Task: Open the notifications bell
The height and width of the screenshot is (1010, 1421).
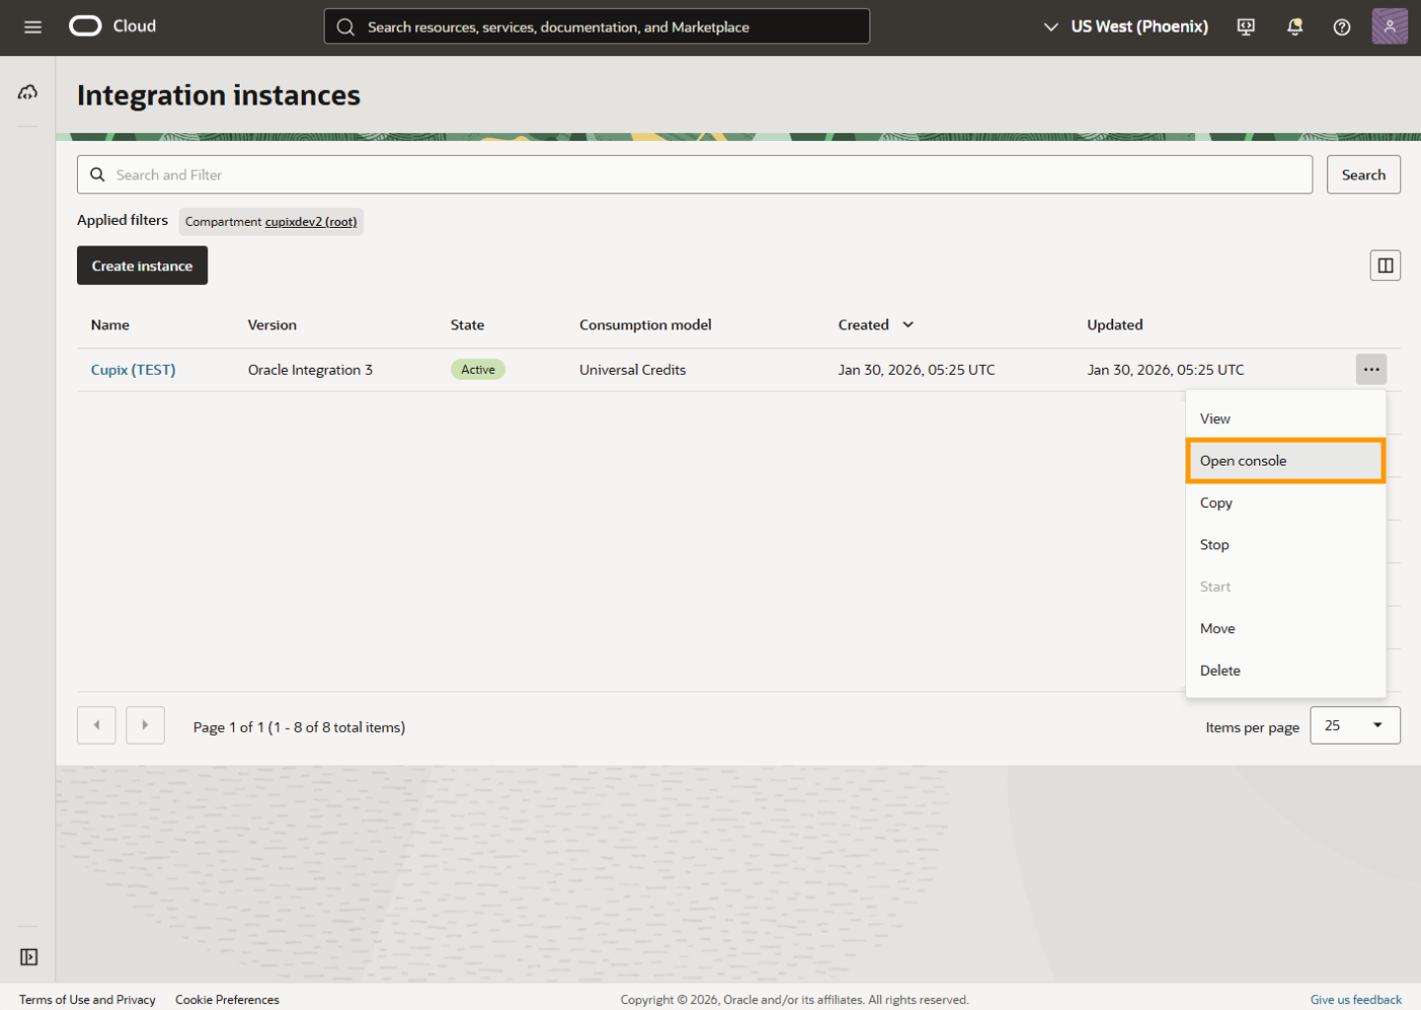Action: pyautogui.click(x=1295, y=27)
